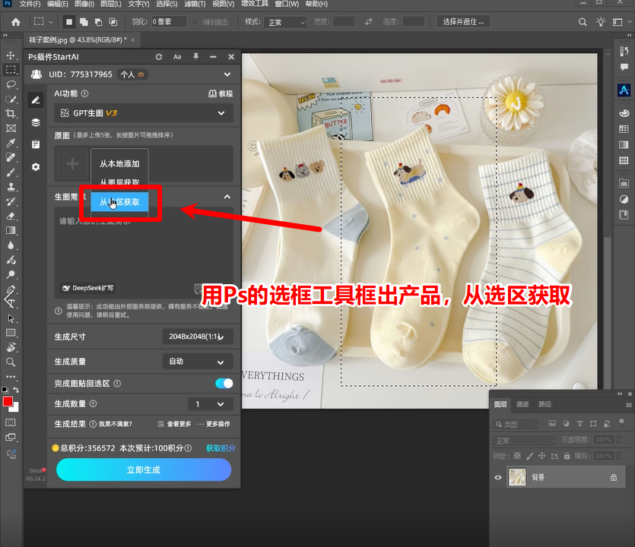The height and width of the screenshot is (547, 635).
Task: Click the 选择并遮住 button
Action: click(463, 22)
